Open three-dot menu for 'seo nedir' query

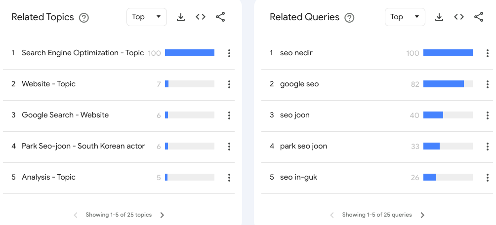click(x=488, y=53)
